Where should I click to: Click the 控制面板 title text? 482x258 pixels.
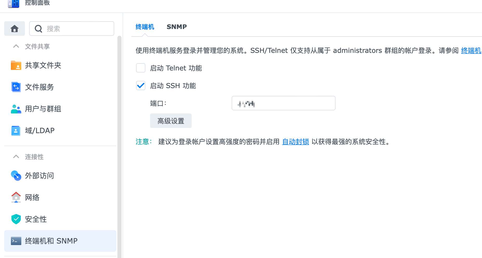37,3
